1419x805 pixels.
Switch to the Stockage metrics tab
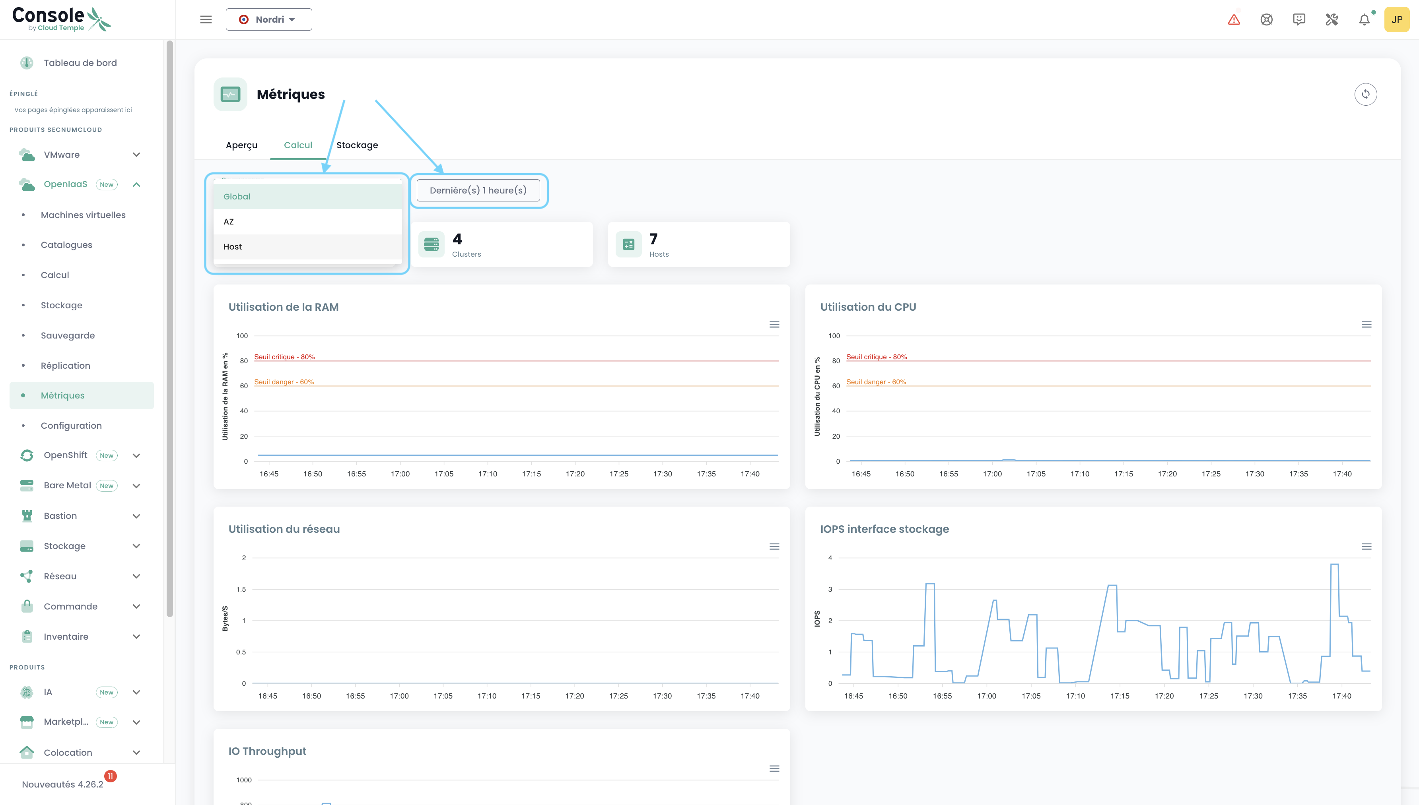tap(357, 145)
